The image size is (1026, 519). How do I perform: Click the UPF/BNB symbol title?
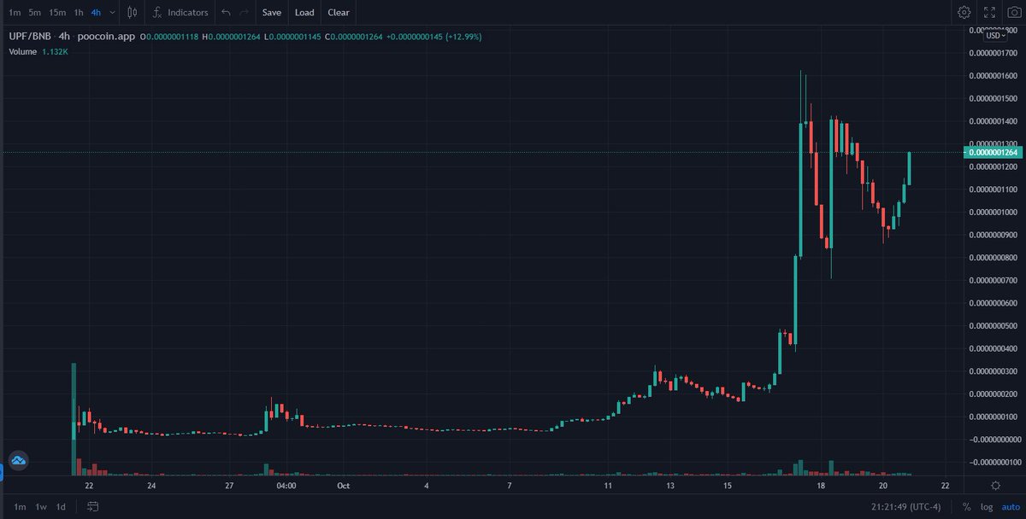tap(28, 37)
